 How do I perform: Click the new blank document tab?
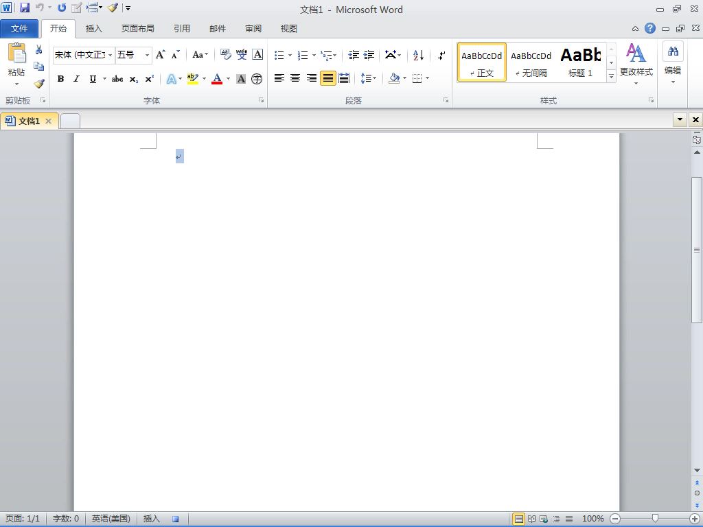pos(71,121)
